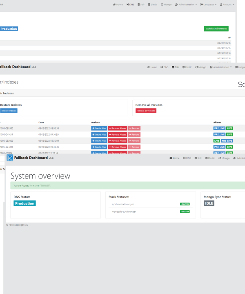This screenshot has height=294, width=245.
Task: Remove the index dated 05/12/2022 09:42:45
Action: [x=134, y=147]
